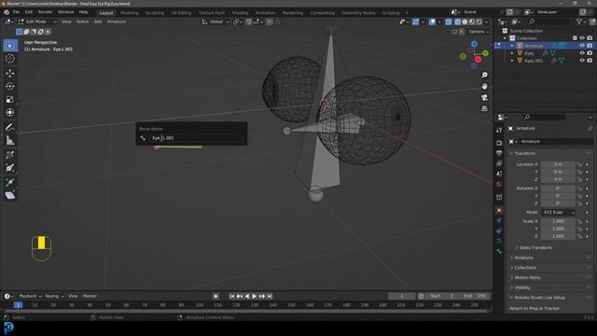
Task: Expand the Relations panel
Action: coord(524,258)
